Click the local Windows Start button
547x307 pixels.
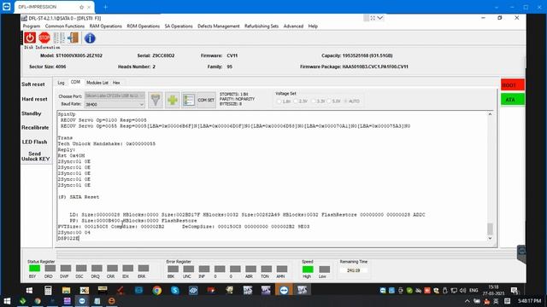point(6,301)
